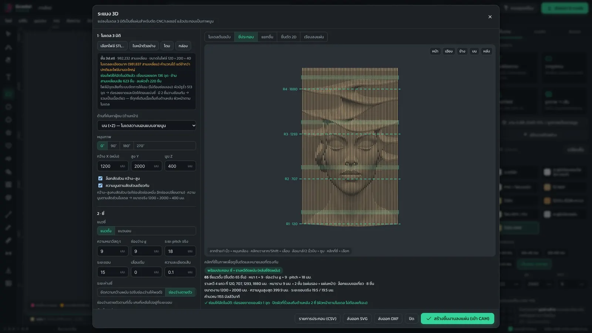Set camera to หลัง view
The height and width of the screenshot is (333, 592).
[487, 51]
